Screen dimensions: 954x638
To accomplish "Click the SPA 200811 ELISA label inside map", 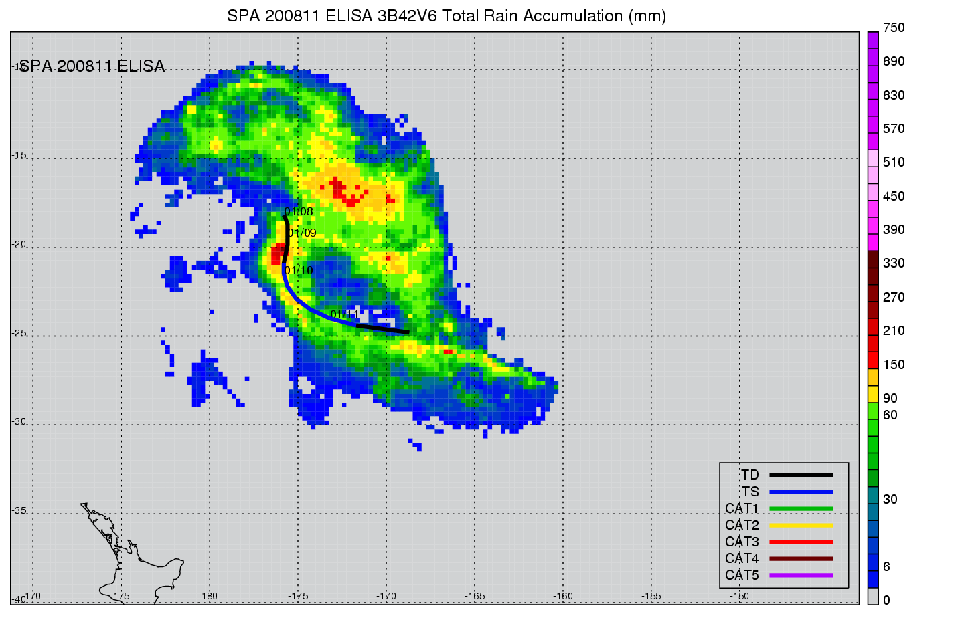I will [92, 66].
